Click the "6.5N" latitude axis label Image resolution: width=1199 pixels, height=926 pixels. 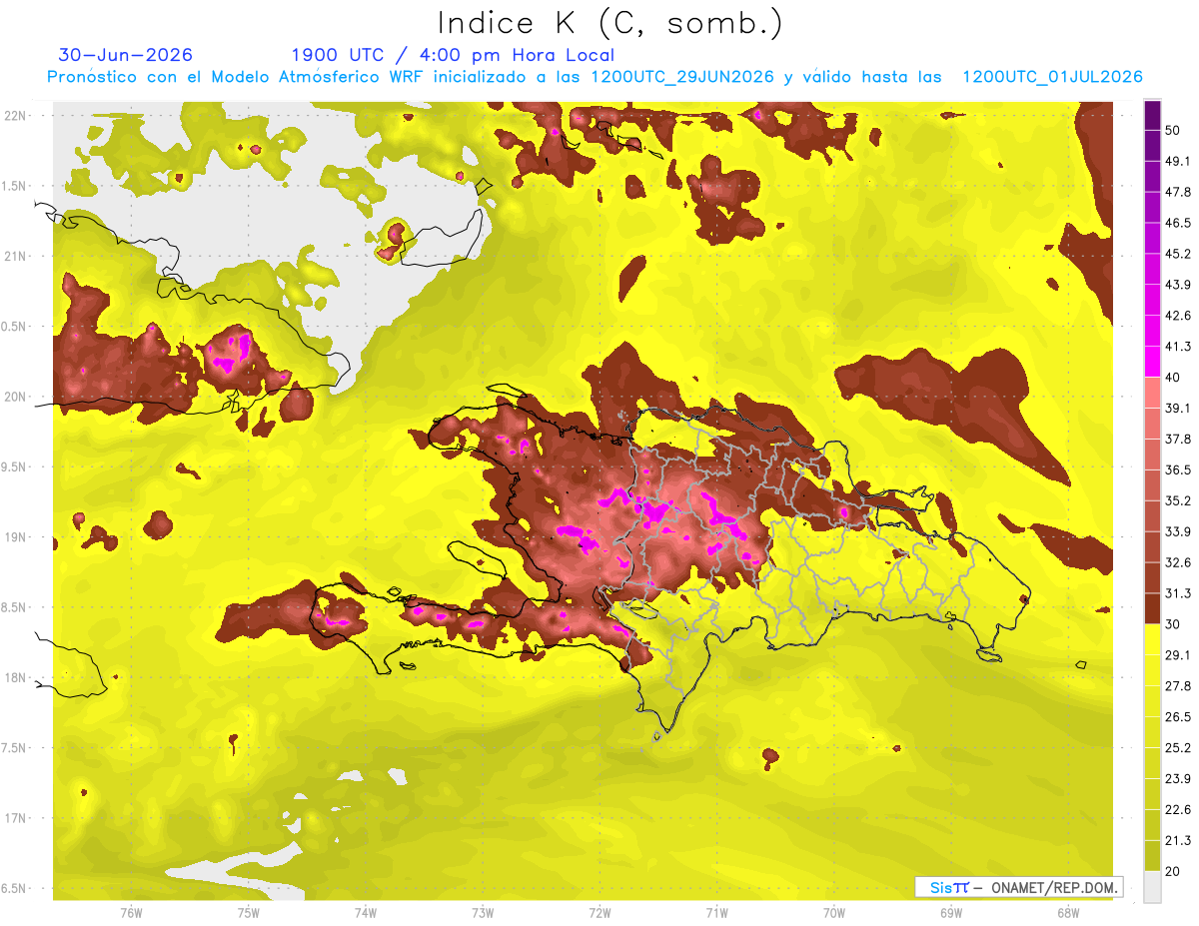click(15, 889)
